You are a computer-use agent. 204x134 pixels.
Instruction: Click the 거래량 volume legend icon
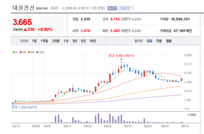pyautogui.click(x=188, y=115)
